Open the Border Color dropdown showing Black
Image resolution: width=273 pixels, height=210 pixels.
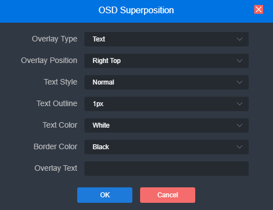(x=167, y=147)
